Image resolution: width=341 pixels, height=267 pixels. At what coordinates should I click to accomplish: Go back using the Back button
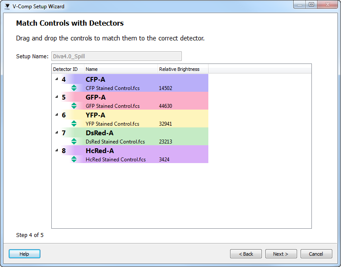[x=246, y=254]
